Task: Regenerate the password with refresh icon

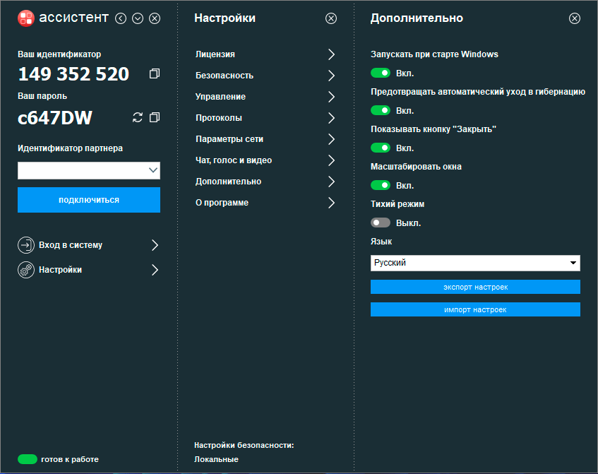Action: point(138,117)
